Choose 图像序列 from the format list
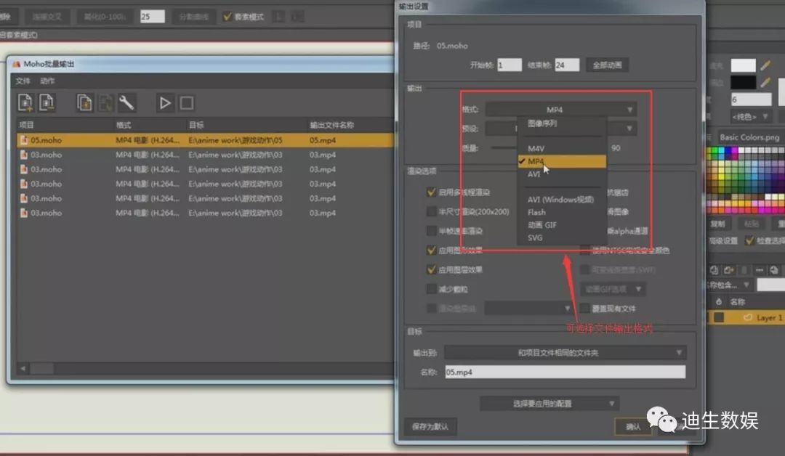The image size is (785, 456). [562, 123]
